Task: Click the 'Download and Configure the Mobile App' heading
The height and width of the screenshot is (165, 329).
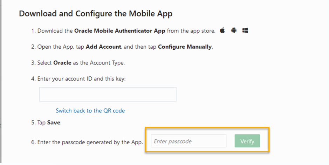Action: pyautogui.click(x=96, y=14)
